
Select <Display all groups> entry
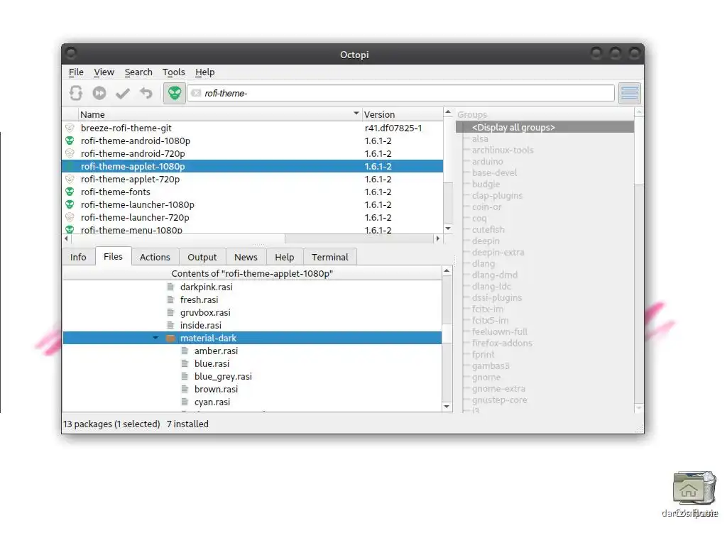click(545, 128)
